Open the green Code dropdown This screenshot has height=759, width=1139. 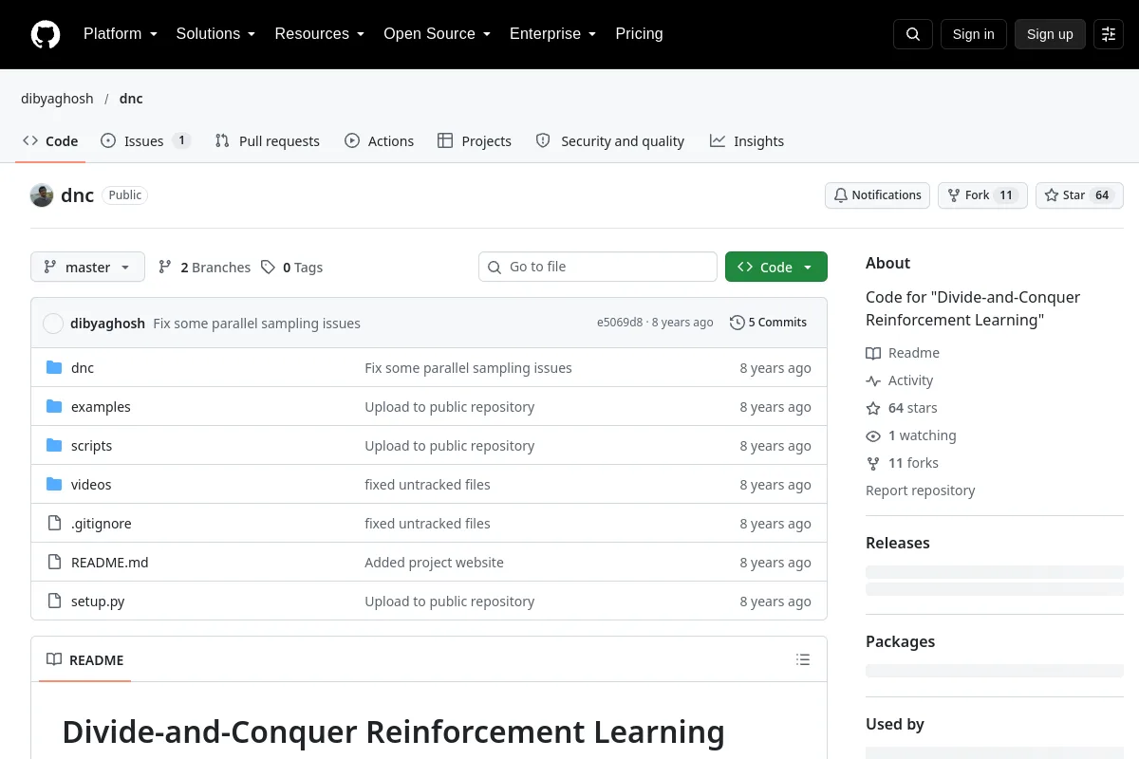coord(776,267)
